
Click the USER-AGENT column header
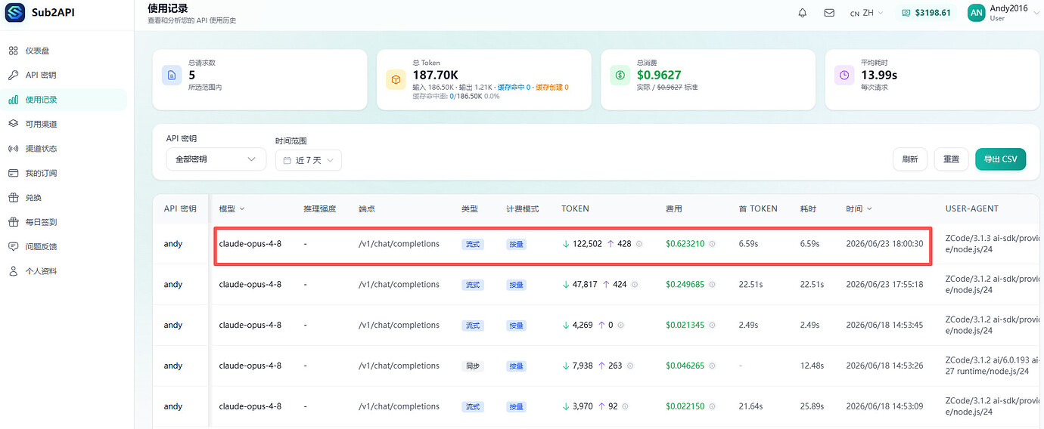[972, 208]
